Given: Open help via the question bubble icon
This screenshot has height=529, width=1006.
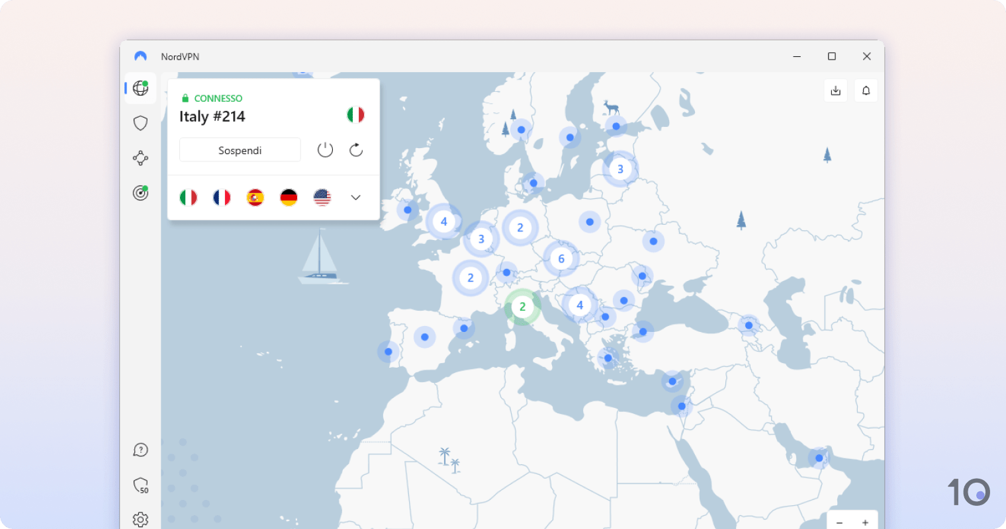Looking at the screenshot, I should point(140,450).
